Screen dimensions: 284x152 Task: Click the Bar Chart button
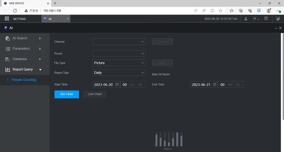coord(67,94)
